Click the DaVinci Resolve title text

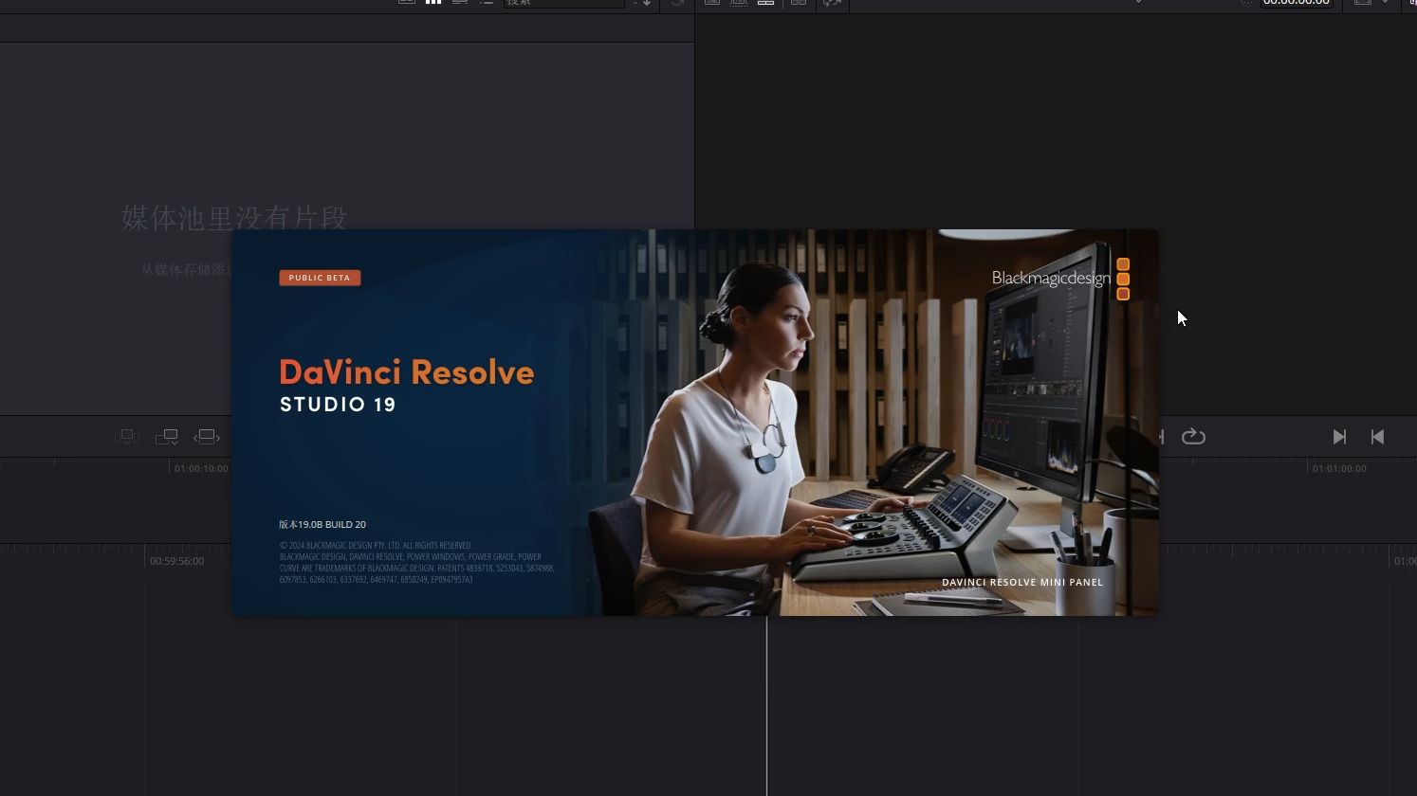point(407,372)
